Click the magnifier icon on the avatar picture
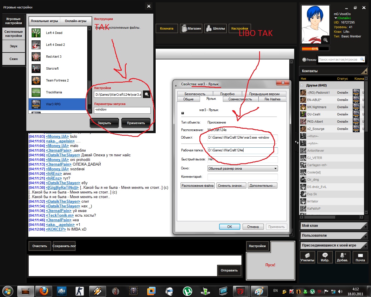Image resolution: width=371 pixels, height=297 pixels. tap(325, 40)
